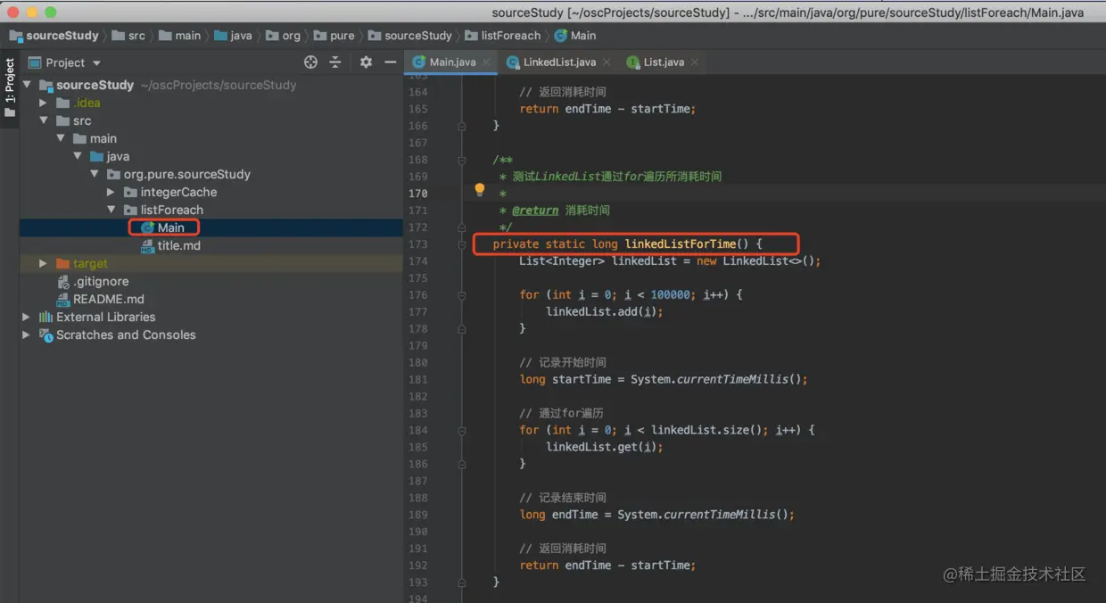Click the Main class breadcrumb
Viewport: 1106px width, 603px height.
tap(575, 36)
